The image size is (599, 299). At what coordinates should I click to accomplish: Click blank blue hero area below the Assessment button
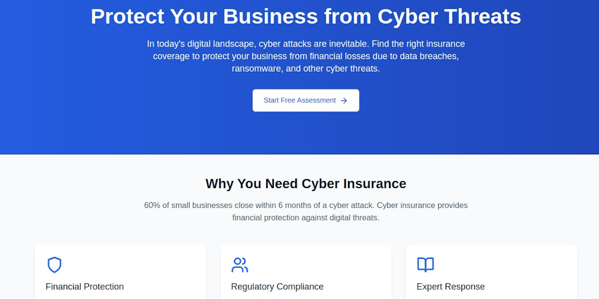[305, 134]
